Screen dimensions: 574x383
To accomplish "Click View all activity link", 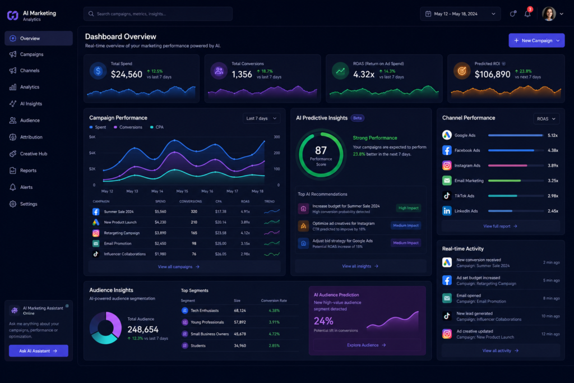I will [501, 351].
